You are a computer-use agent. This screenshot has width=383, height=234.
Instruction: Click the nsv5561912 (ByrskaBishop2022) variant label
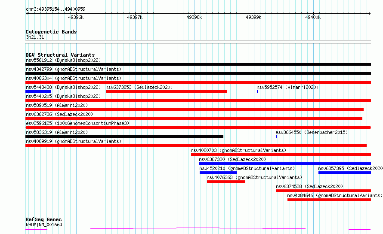(63, 60)
